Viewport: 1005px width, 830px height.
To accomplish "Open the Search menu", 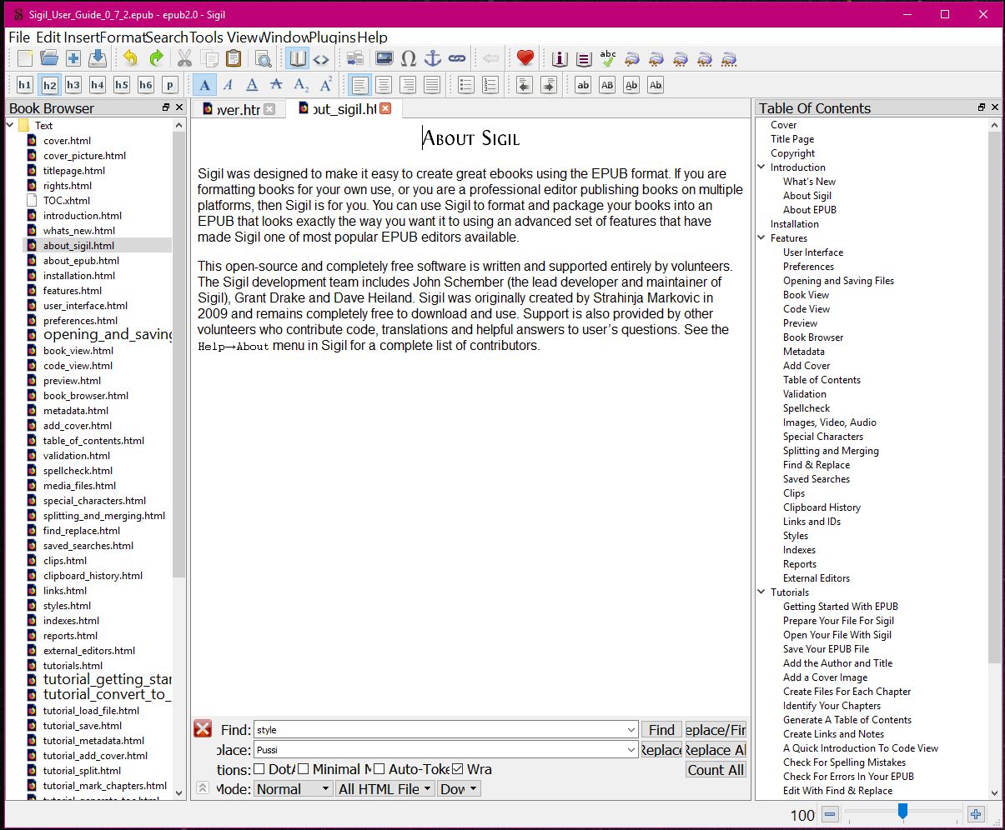I will tap(166, 37).
